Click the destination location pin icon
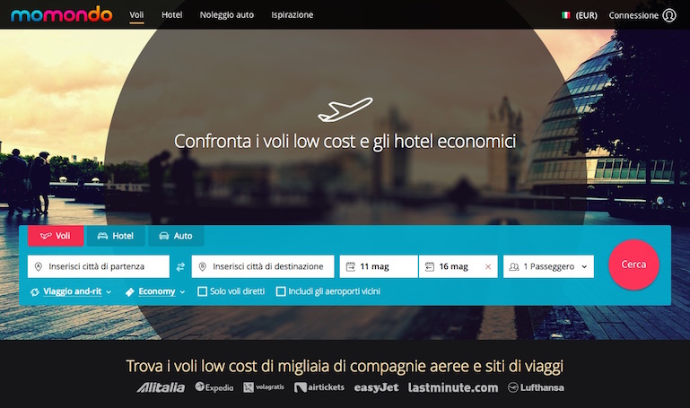This screenshot has height=408, width=690. coord(203,267)
